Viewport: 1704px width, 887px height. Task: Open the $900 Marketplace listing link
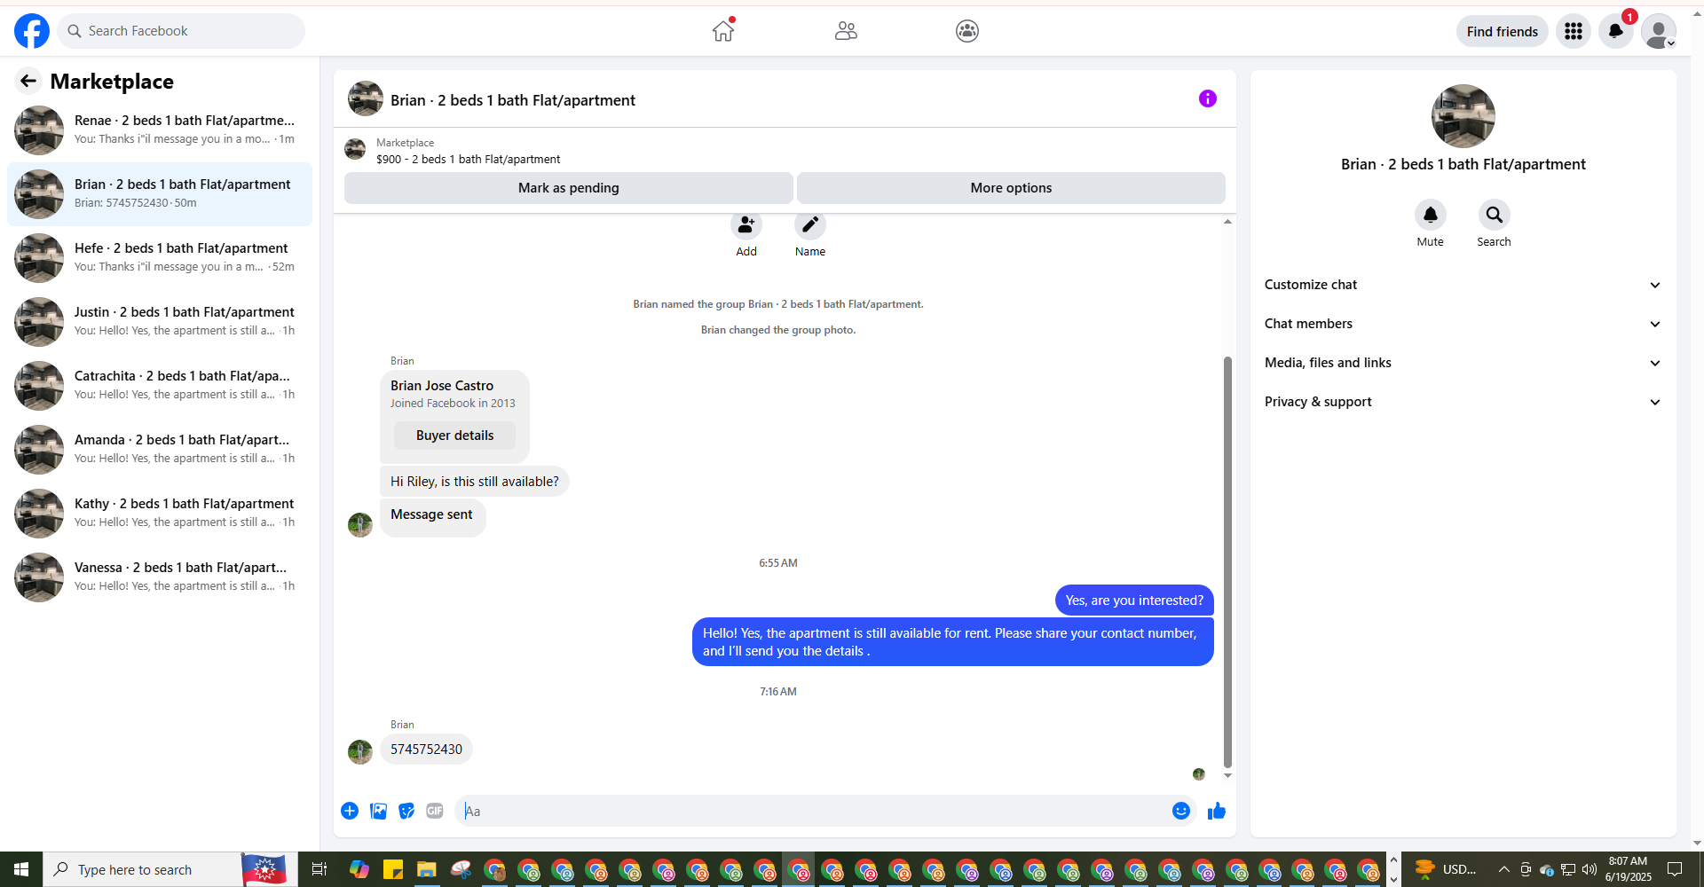point(468,160)
